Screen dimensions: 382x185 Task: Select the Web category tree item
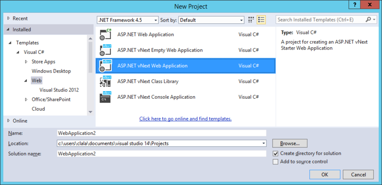tap(37, 81)
